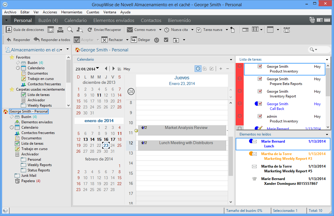Toggle the notes filter icon in calendar
The width and height of the screenshot is (334, 216).
(x=212, y=69)
